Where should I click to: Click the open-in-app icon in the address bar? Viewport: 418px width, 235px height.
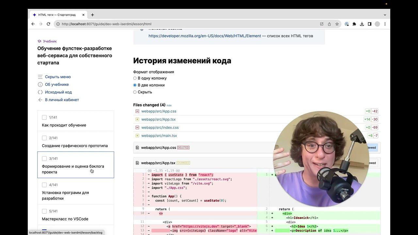click(322, 24)
